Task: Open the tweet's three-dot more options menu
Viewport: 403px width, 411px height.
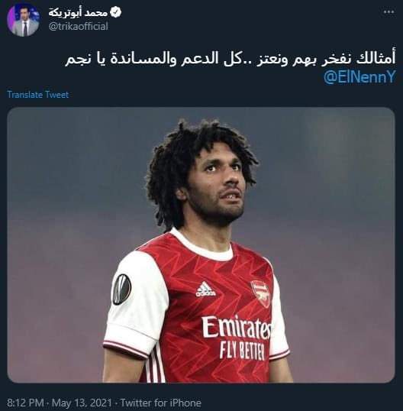Action: tap(388, 11)
